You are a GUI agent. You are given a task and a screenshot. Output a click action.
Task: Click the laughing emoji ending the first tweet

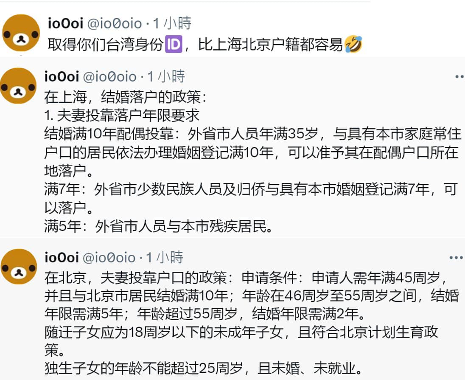click(x=353, y=45)
